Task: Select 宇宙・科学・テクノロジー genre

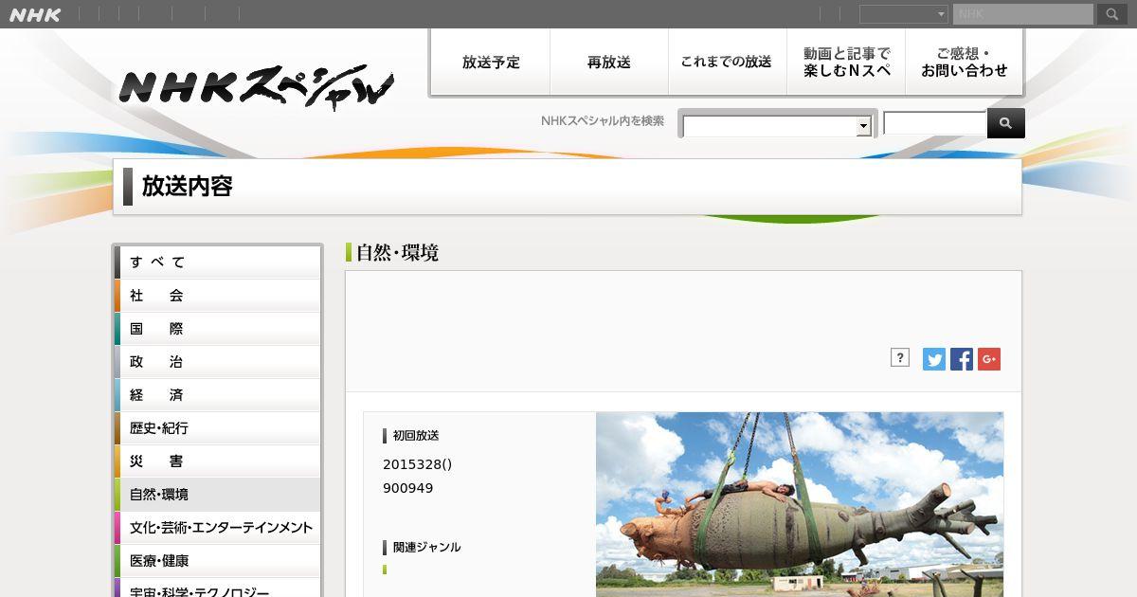Action: click(x=218, y=588)
